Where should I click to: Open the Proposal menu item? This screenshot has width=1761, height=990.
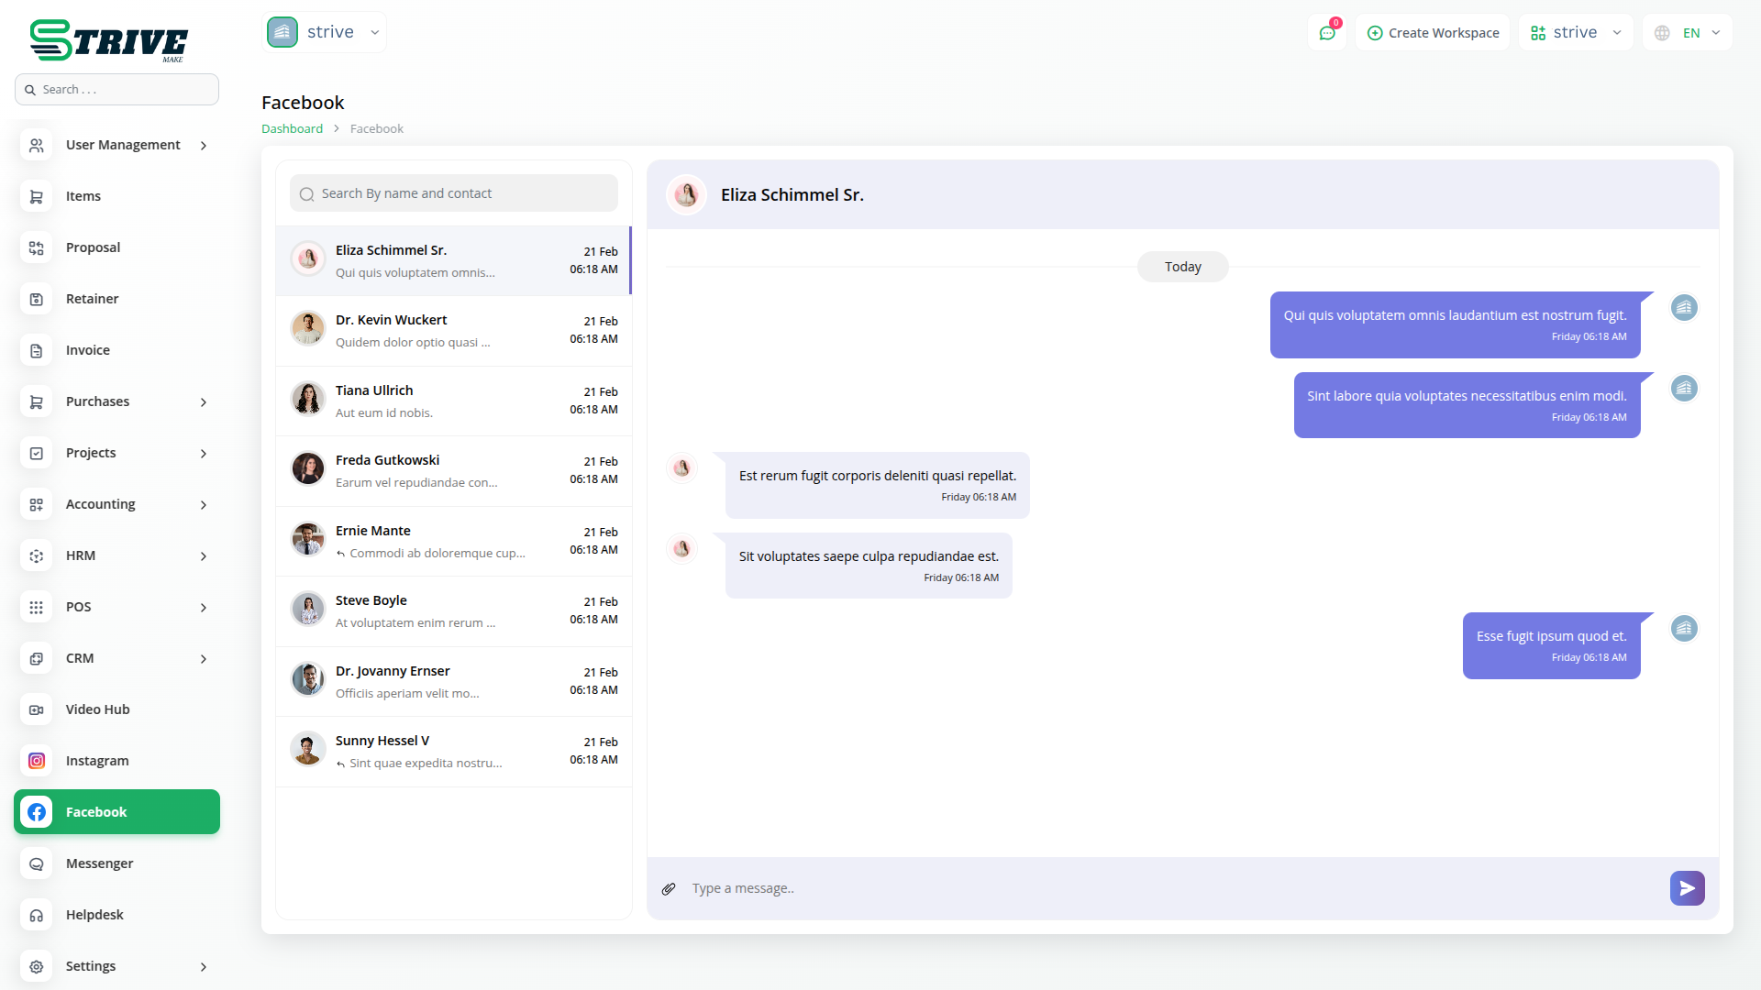pyautogui.click(x=93, y=247)
